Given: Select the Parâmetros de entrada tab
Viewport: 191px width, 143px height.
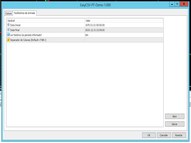Looking at the screenshot, I should coord(24,13).
